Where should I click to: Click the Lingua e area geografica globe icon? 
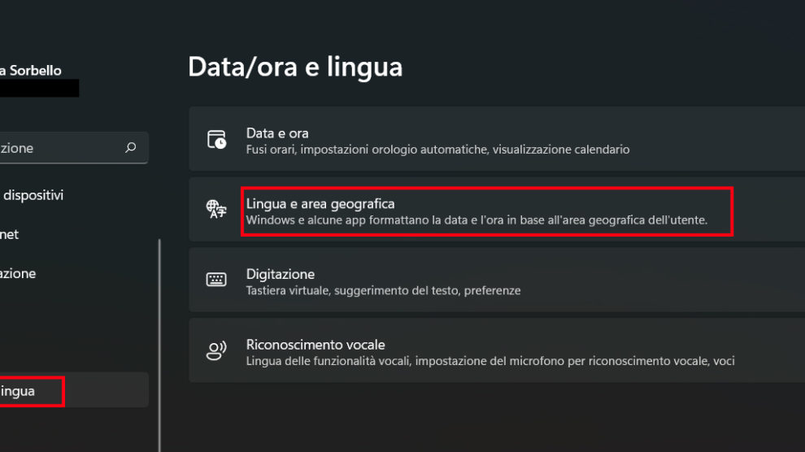point(216,210)
